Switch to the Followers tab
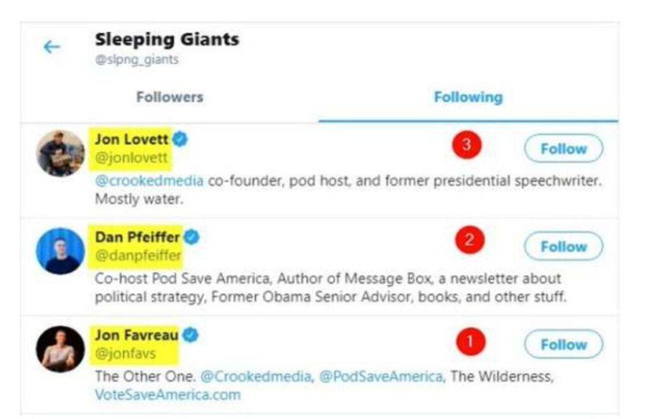 [169, 97]
